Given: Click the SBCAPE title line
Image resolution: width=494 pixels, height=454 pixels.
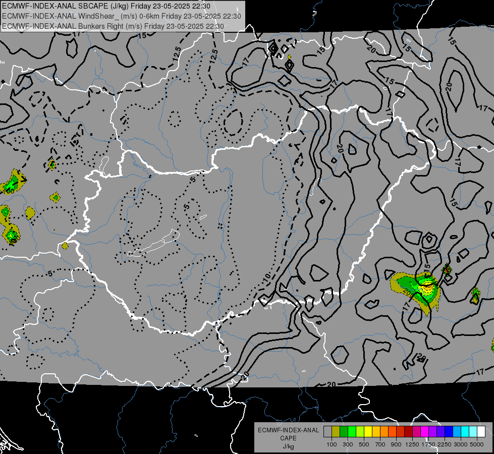Looking at the screenshot, I should pos(106,6).
